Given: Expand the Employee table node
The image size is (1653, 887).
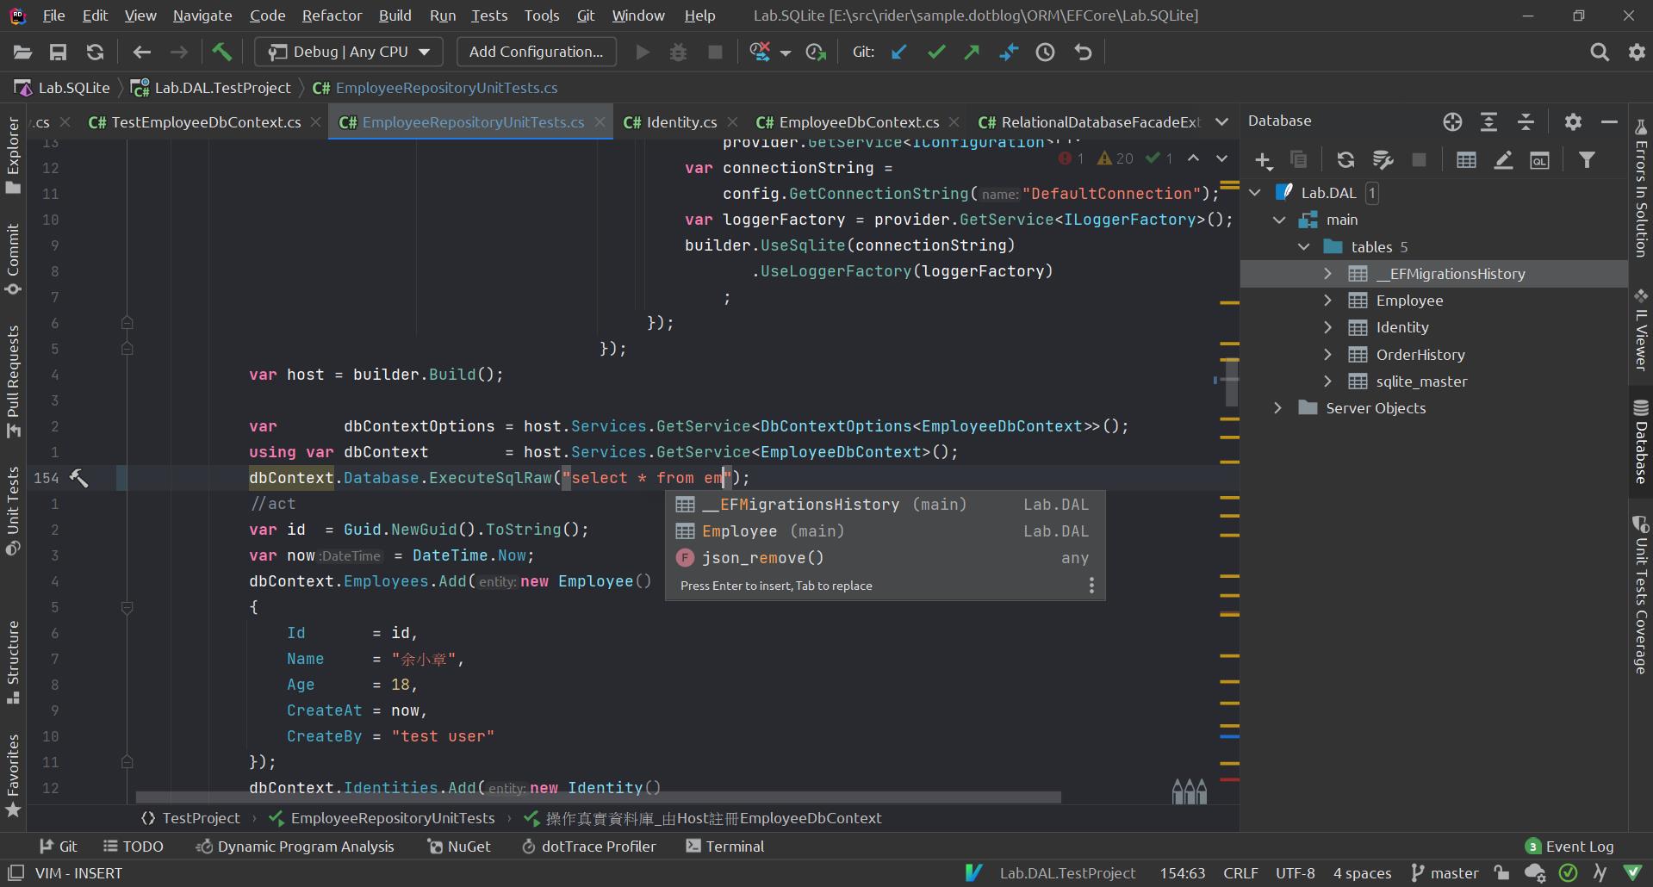Looking at the screenshot, I should (x=1328, y=301).
